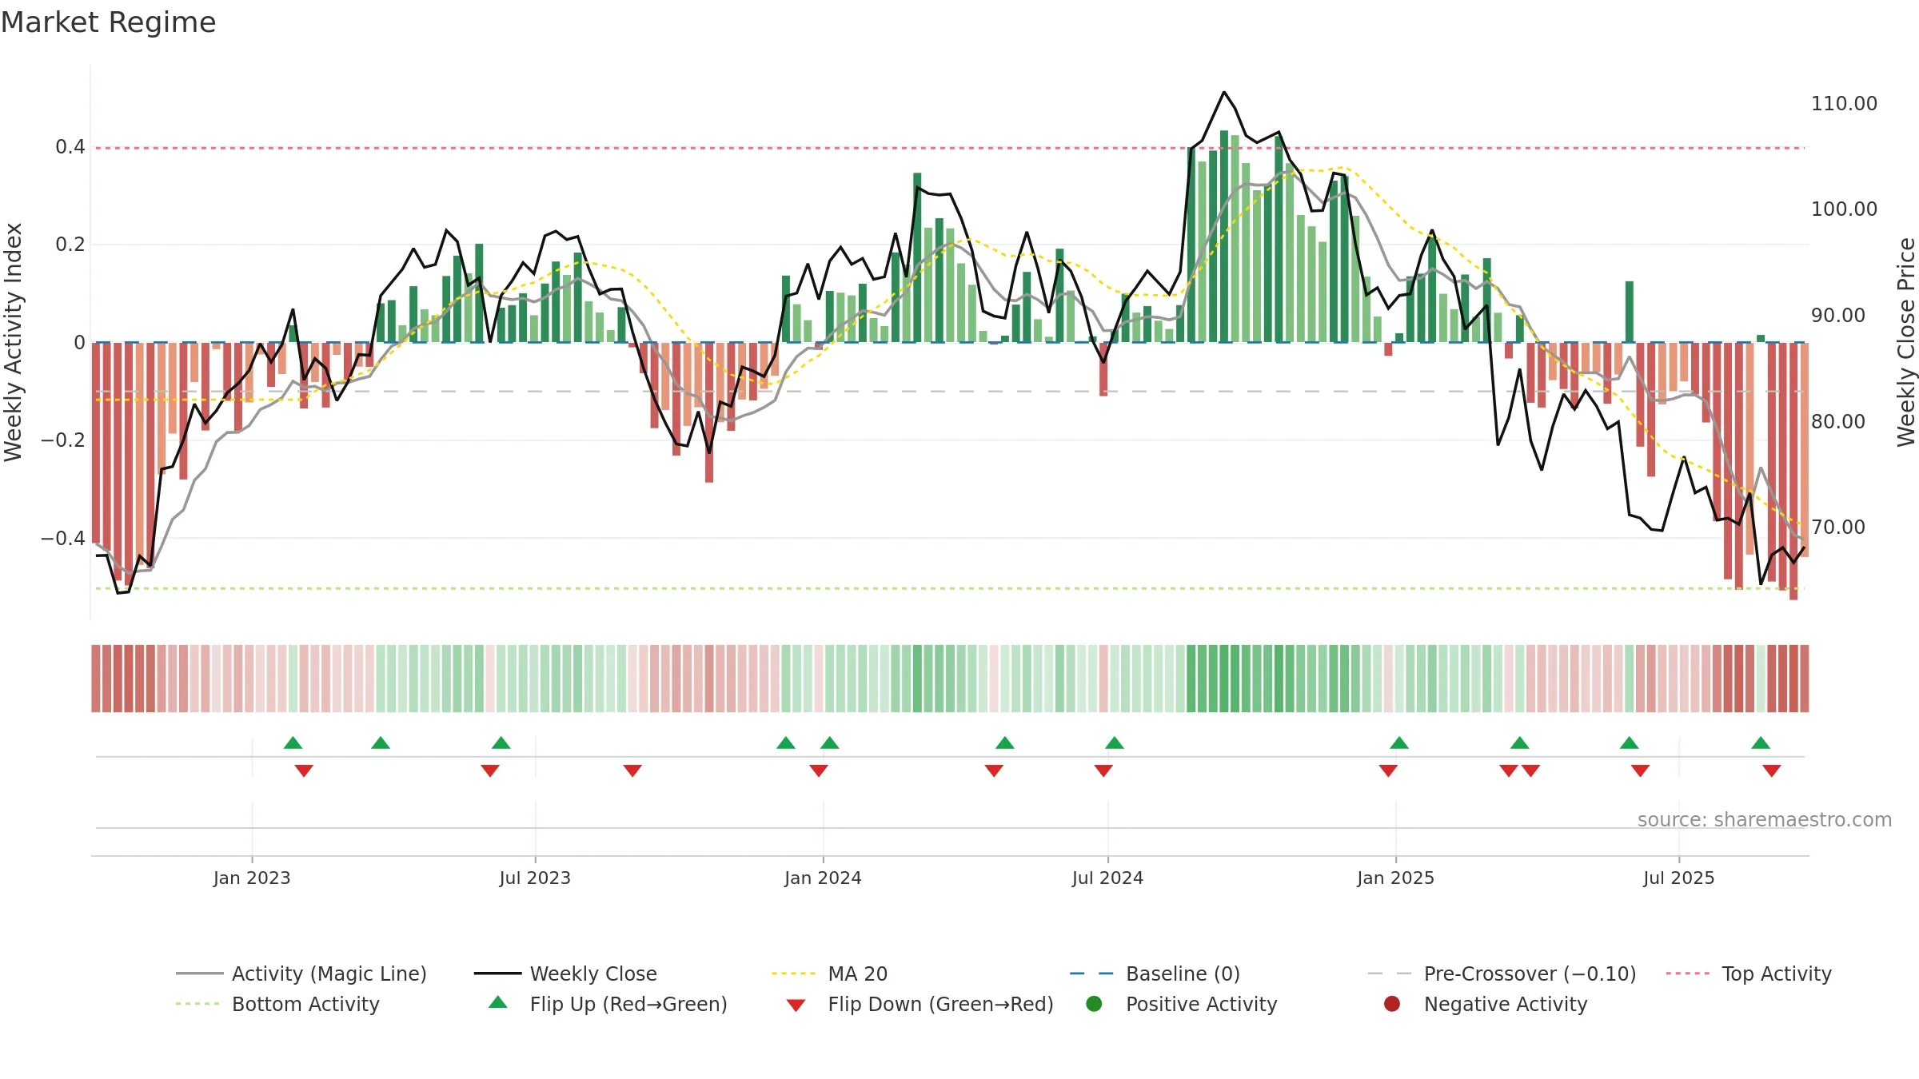This screenshot has height=1079, width=1919.
Task: Click the 0.4 activity axis label
Action: (70, 147)
